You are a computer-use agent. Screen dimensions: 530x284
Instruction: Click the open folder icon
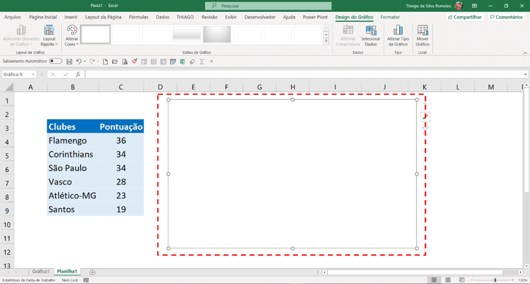(x=115, y=61)
